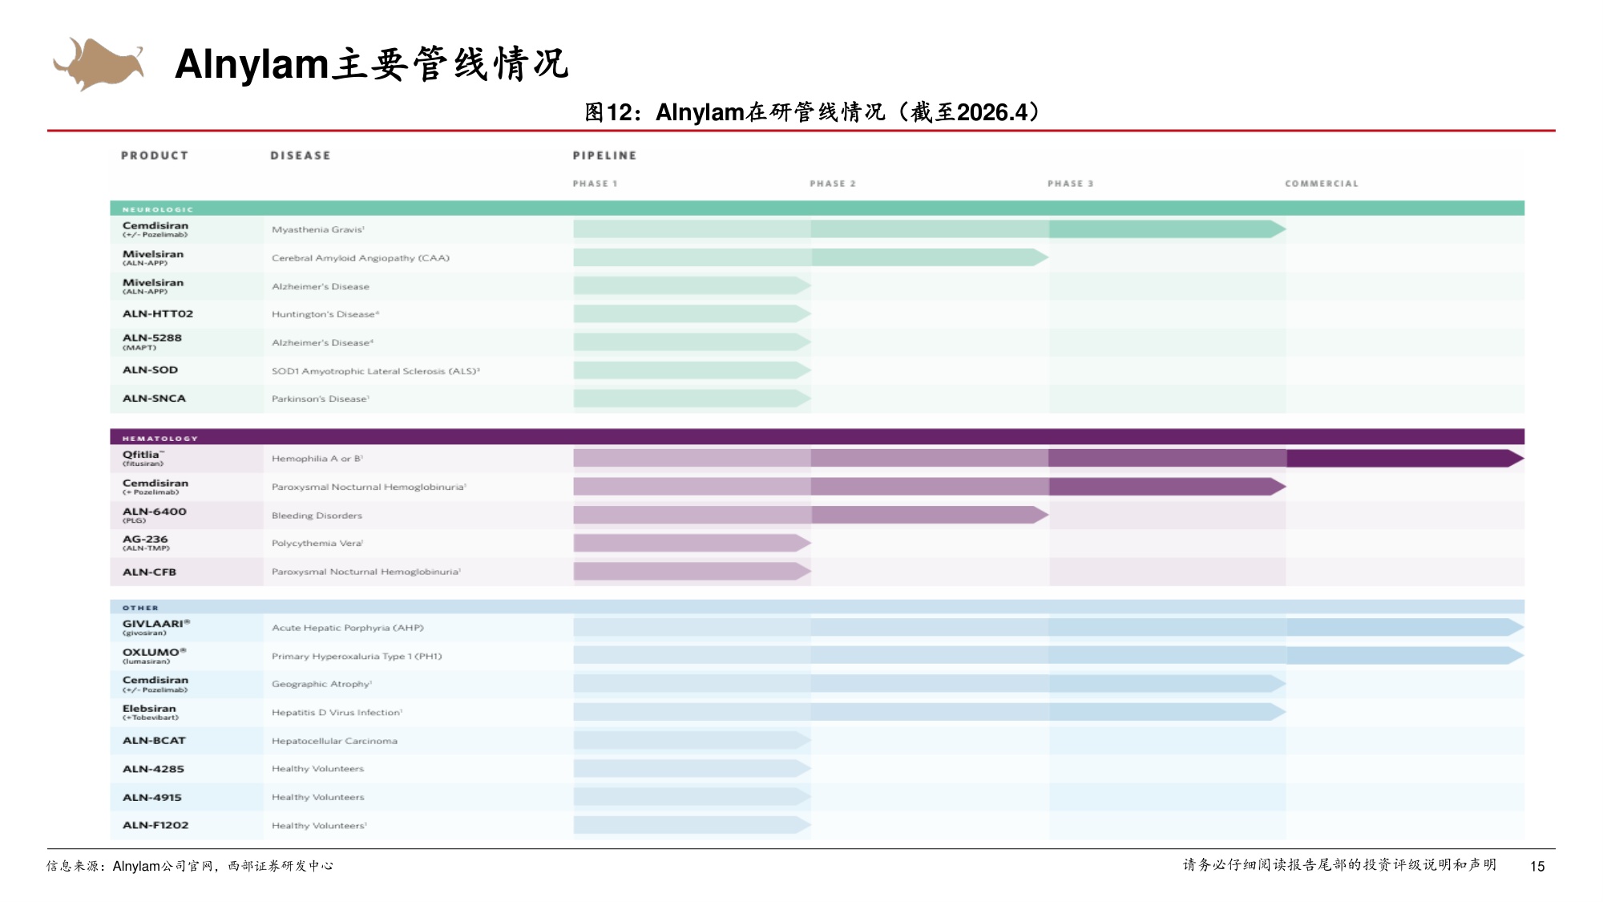This screenshot has width=1603, height=902.
Task: Click 'Primary Hyperoxaluria Type 1 (PH1)' cell
Action: click(357, 657)
